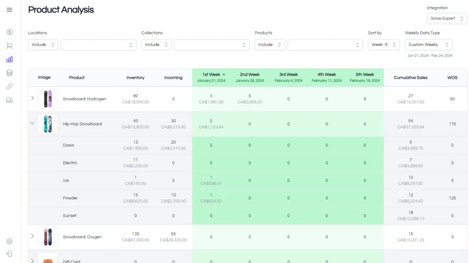Sort by the Incoming column header
The height and width of the screenshot is (263, 469).
173,78
